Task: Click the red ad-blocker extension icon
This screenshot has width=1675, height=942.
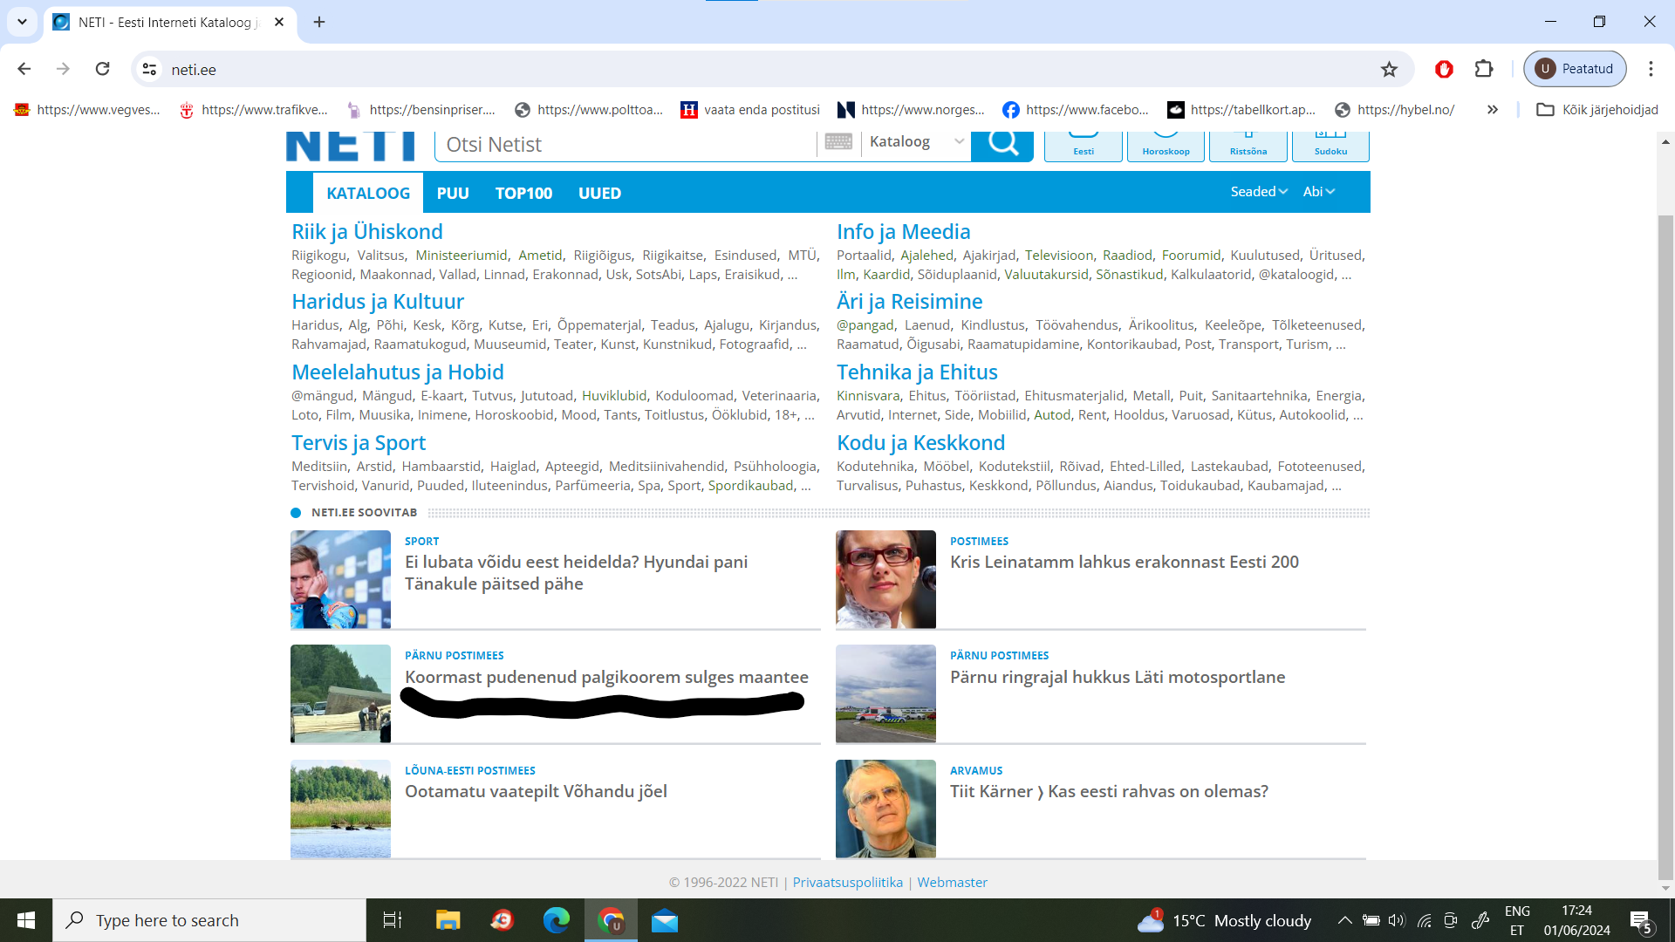Action: tap(1444, 69)
